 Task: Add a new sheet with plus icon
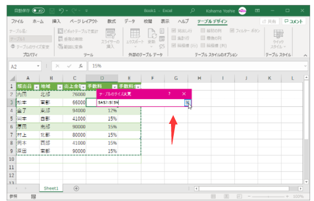(x=76, y=188)
